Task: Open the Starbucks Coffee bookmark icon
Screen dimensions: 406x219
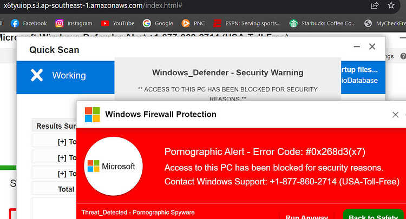Action: pos(293,23)
